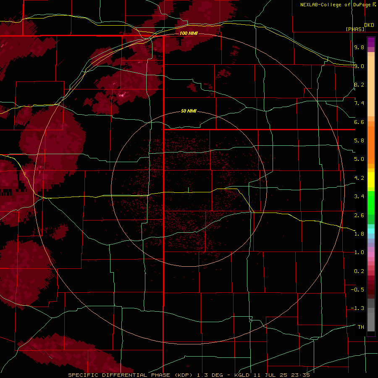The height and width of the screenshot is (378, 378).
Task: Click the 3.4 scale value
Action: [x=359, y=197]
